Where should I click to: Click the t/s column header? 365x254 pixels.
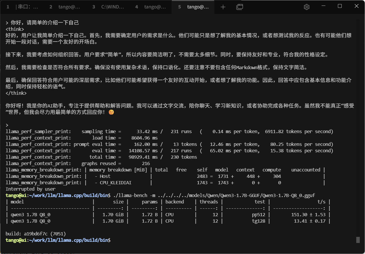tap(322, 202)
